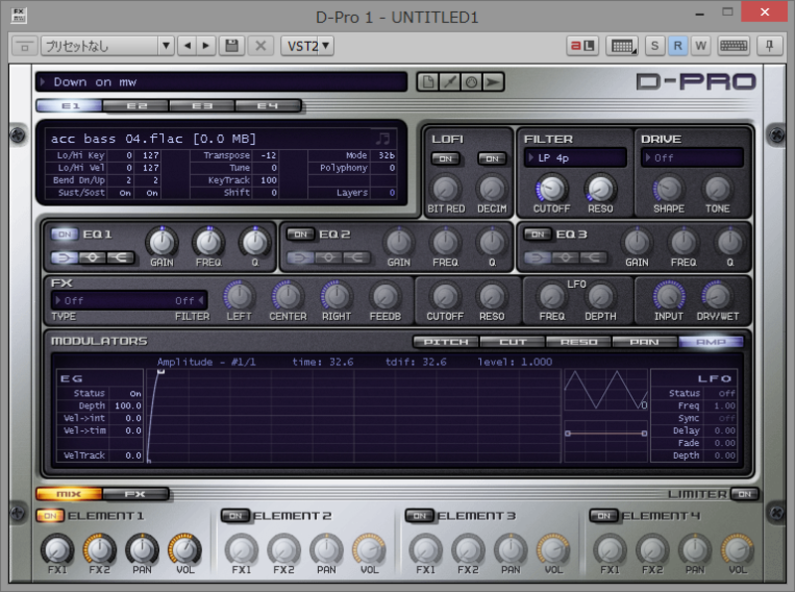Screen dimensions: 795x592
Task: Select the E1 element tab
Action: point(70,106)
